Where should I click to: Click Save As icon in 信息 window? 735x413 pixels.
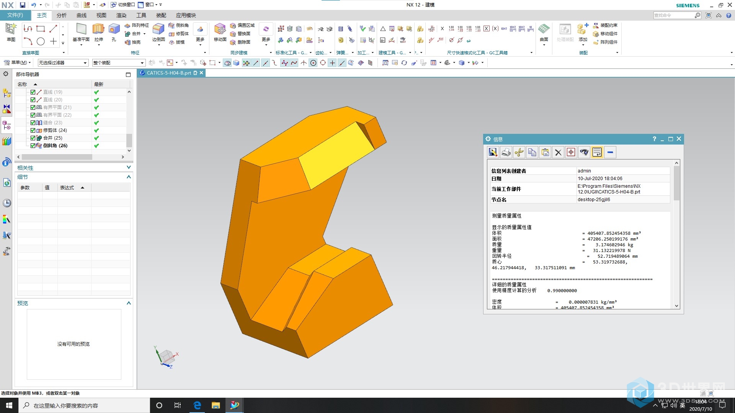tap(493, 152)
